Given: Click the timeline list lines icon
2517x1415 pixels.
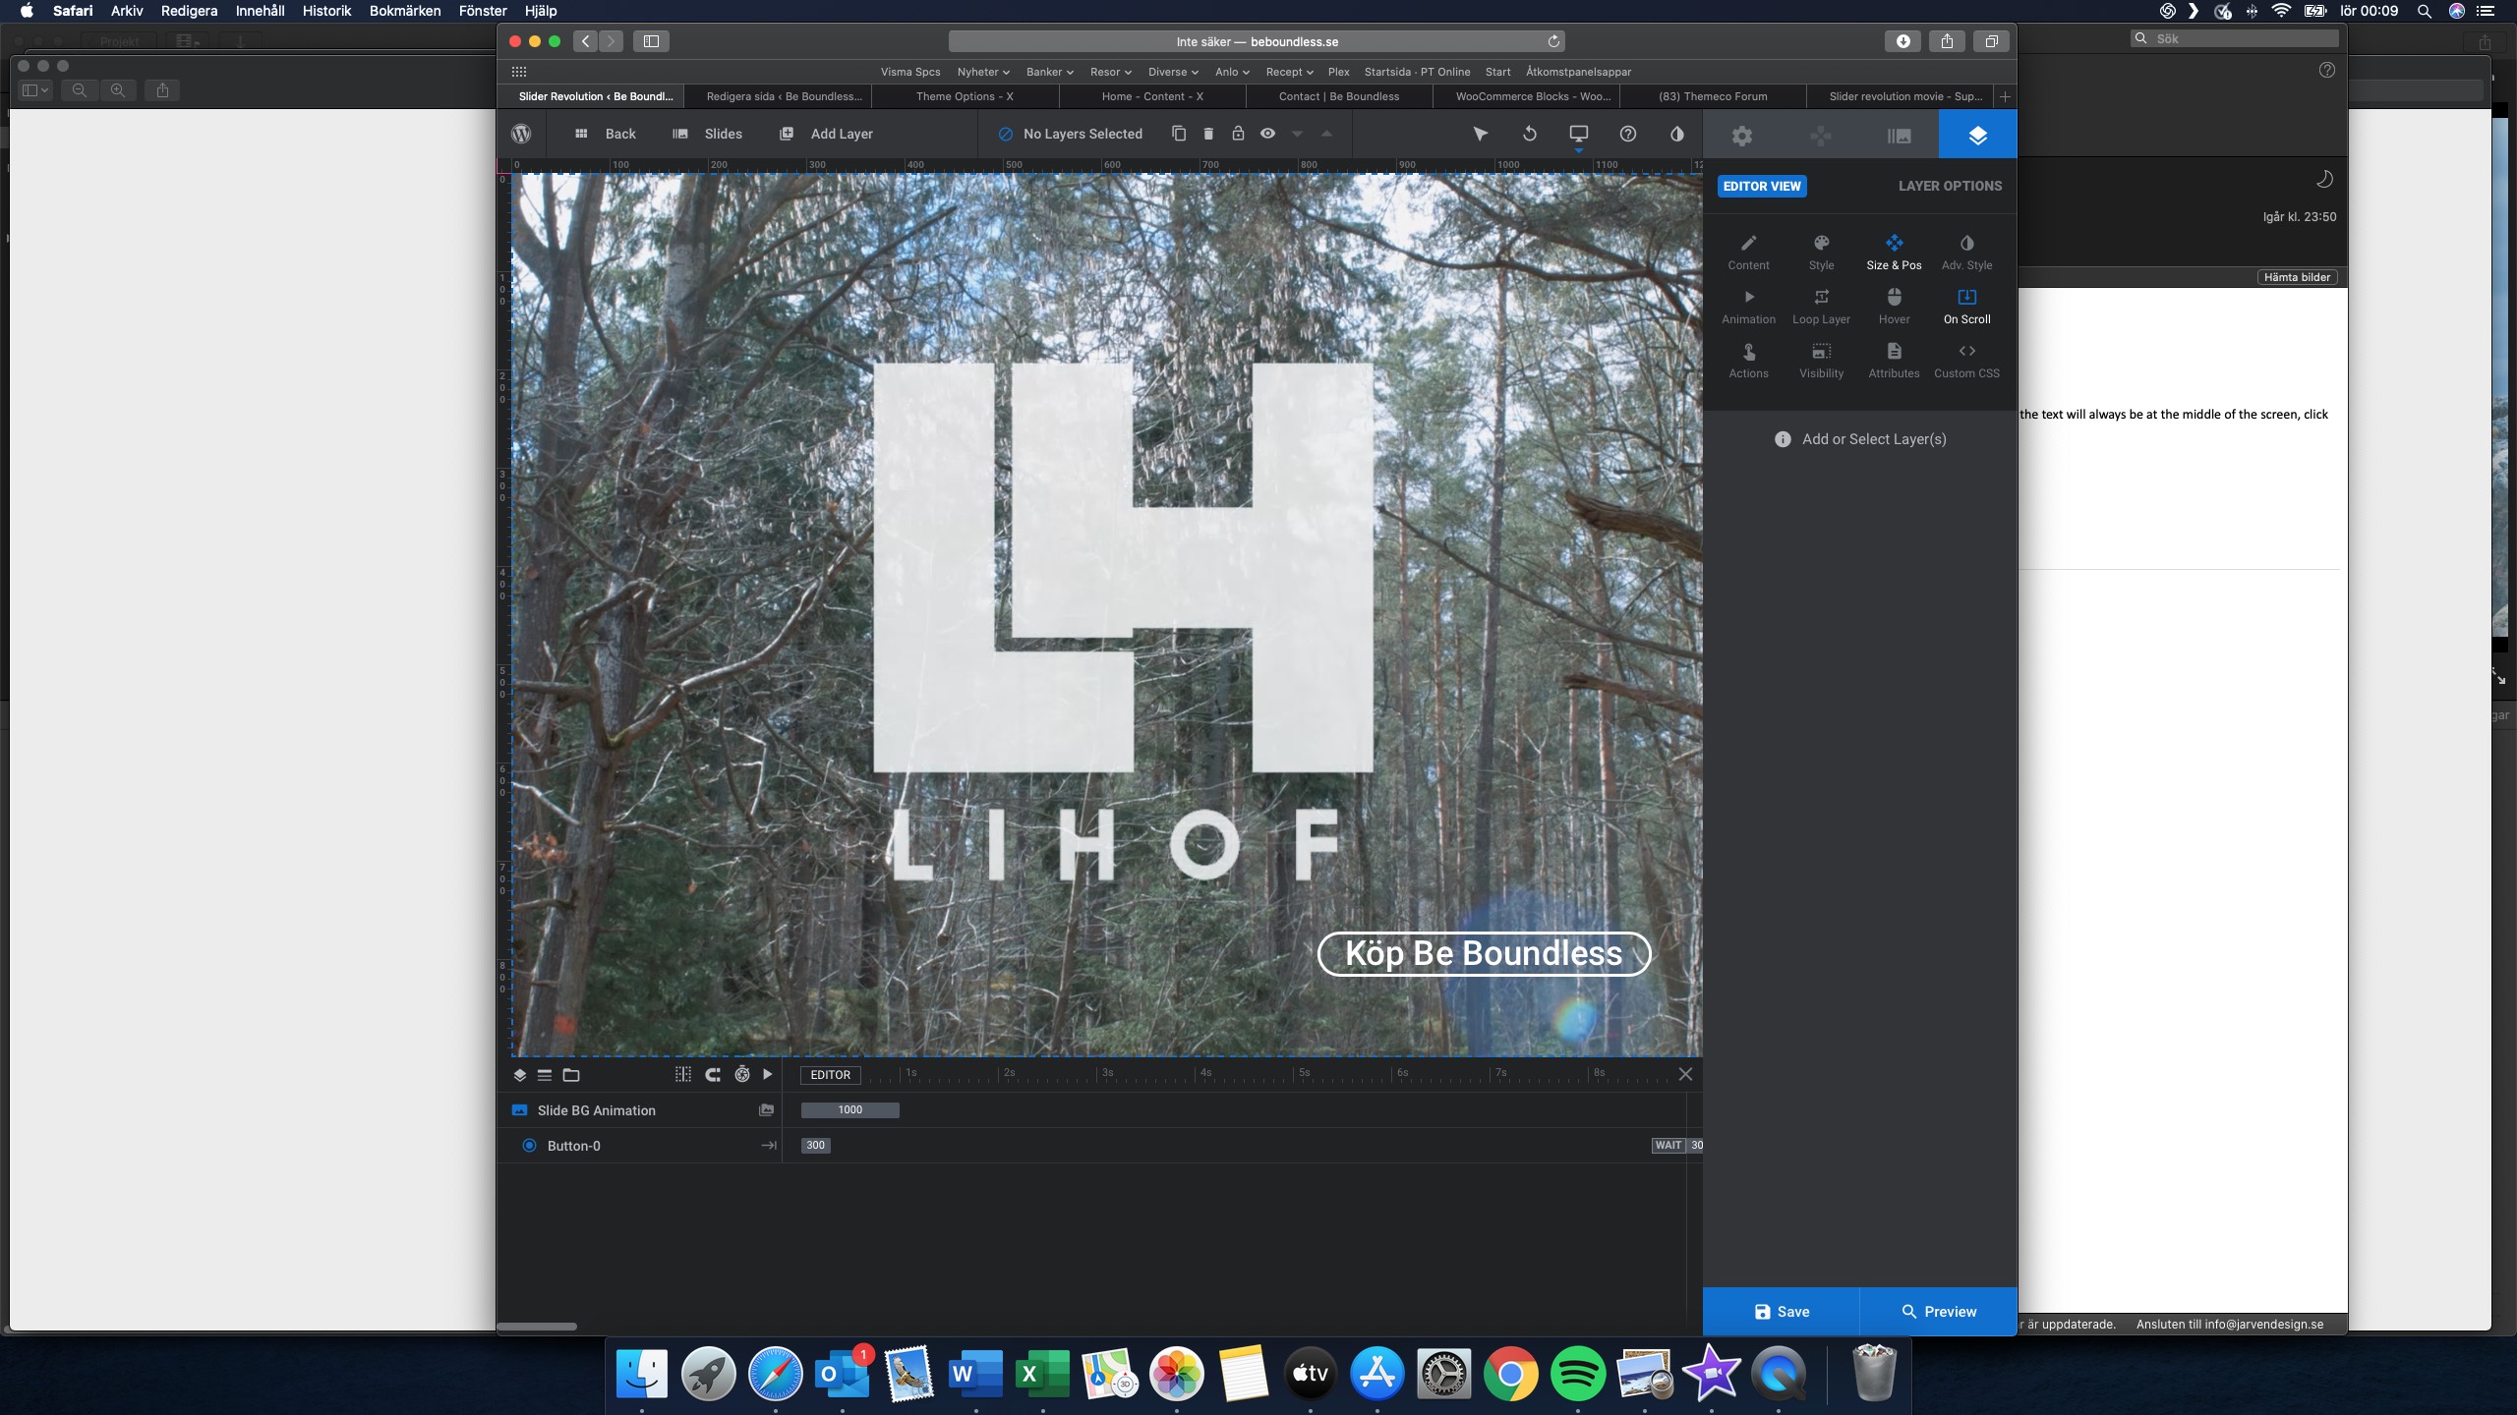Looking at the screenshot, I should [545, 1075].
